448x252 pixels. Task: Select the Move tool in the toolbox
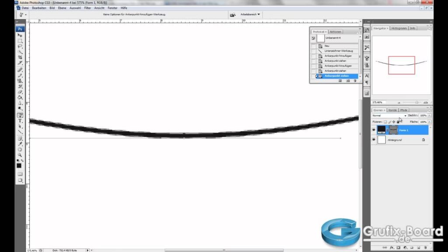[20, 35]
